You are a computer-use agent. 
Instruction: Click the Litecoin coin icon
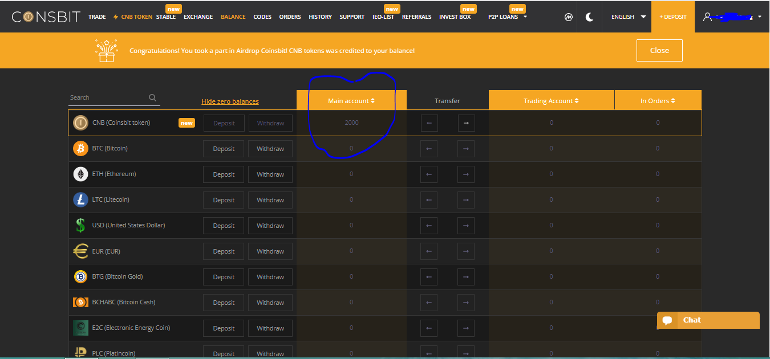[80, 199]
